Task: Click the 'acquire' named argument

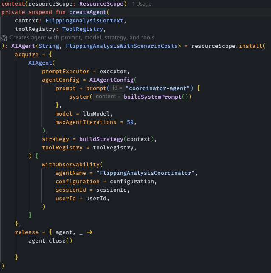Action: tap(27, 55)
